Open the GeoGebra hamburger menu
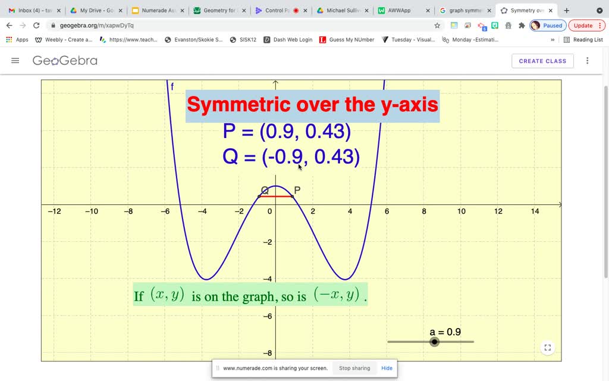Viewport: 609px width, 381px height. (x=15, y=60)
